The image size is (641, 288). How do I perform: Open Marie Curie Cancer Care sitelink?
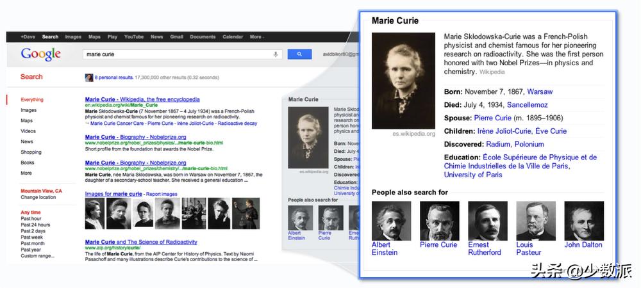117,123
